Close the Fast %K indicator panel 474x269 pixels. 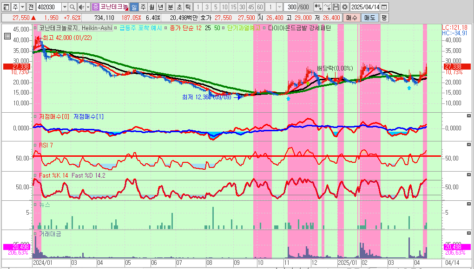469,174
